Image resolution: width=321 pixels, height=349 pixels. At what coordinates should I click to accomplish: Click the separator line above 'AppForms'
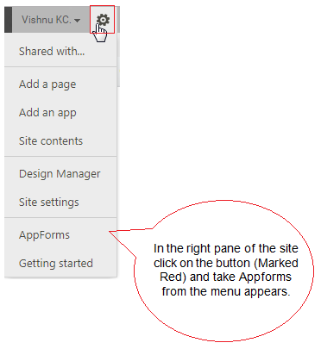coord(60,217)
